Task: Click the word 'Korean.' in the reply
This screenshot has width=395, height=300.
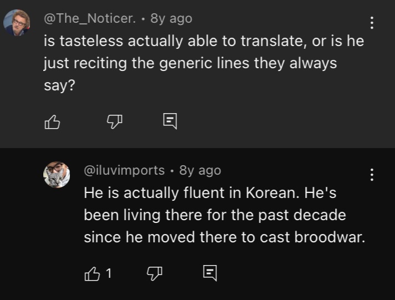Action: pyautogui.click(x=272, y=193)
